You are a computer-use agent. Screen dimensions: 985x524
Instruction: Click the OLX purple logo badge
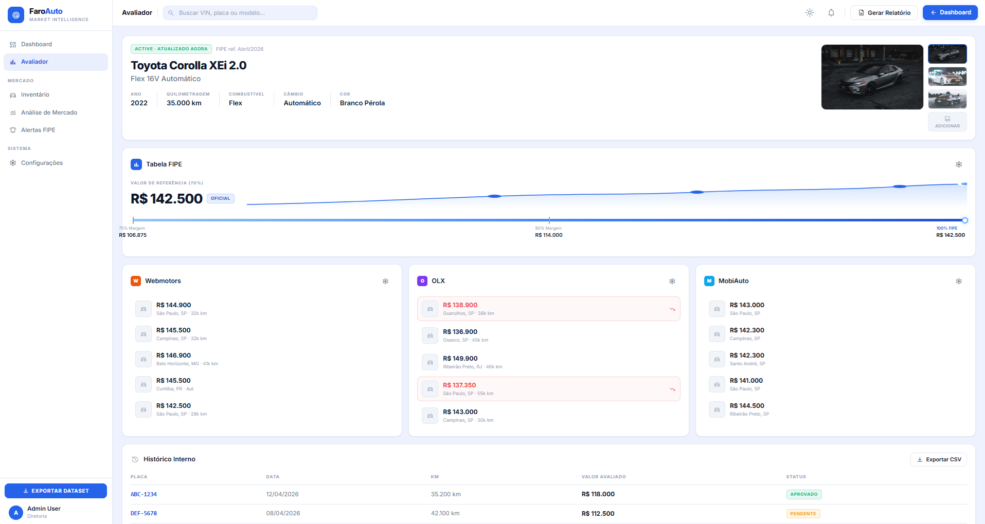pos(422,281)
